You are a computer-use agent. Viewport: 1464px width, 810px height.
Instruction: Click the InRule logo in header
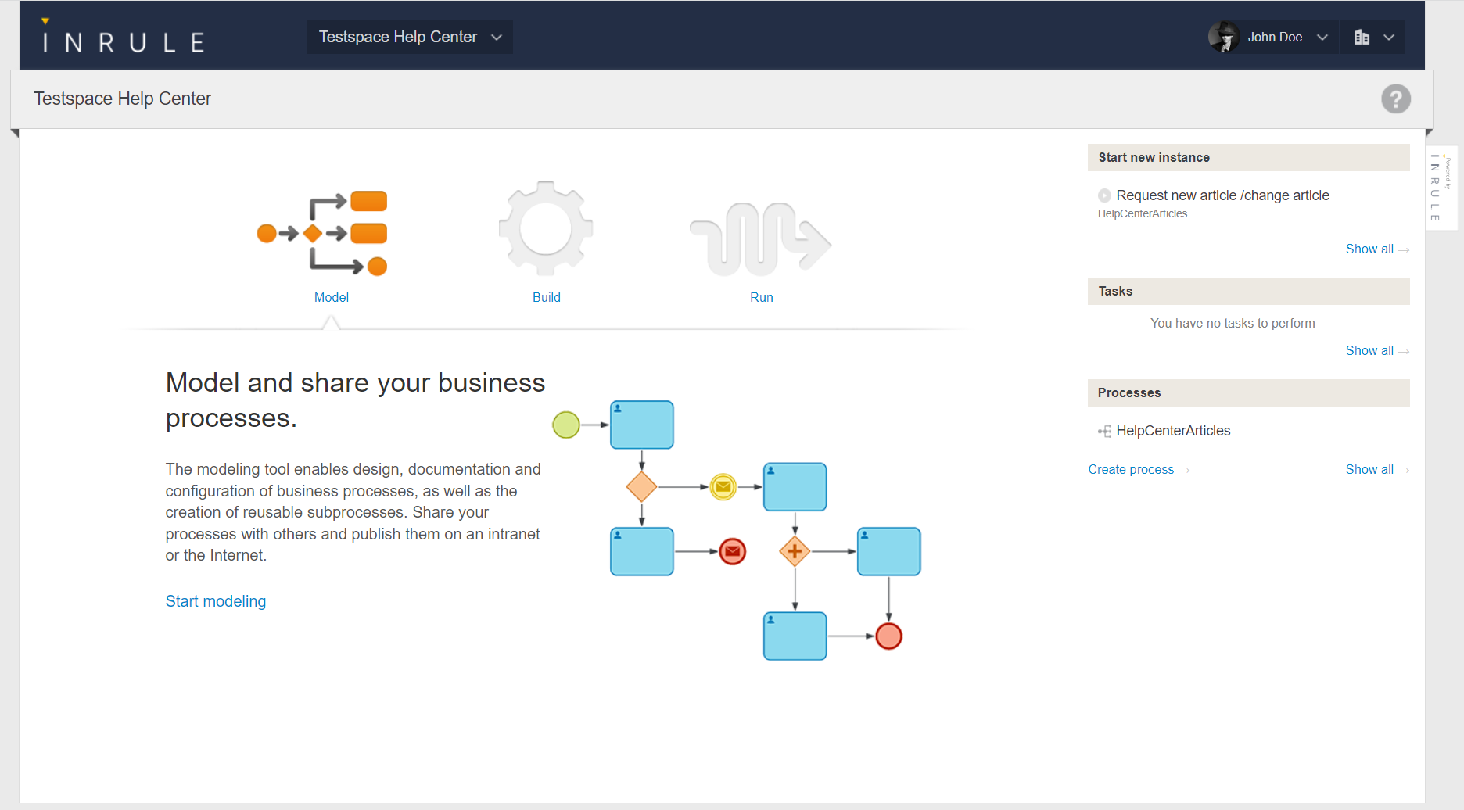point(123,38)
